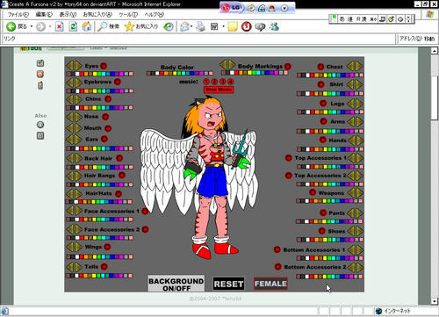
Task: Click the orange deviantART sidebar icon
Action: click(40, 74)
